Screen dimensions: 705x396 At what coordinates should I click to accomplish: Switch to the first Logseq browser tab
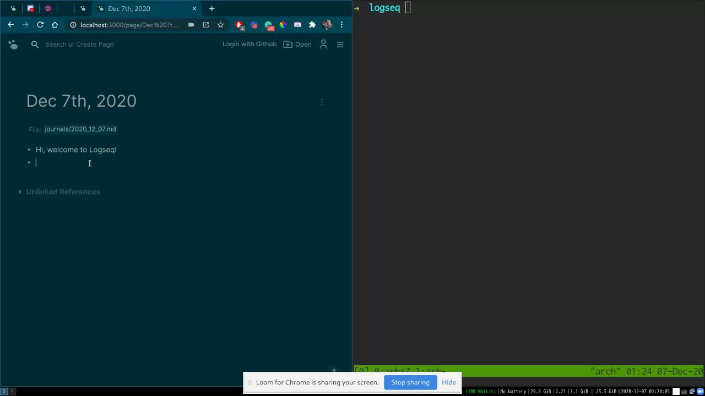[13, 8]
